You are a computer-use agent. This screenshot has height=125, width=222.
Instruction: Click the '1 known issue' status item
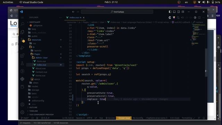[124, 118]
